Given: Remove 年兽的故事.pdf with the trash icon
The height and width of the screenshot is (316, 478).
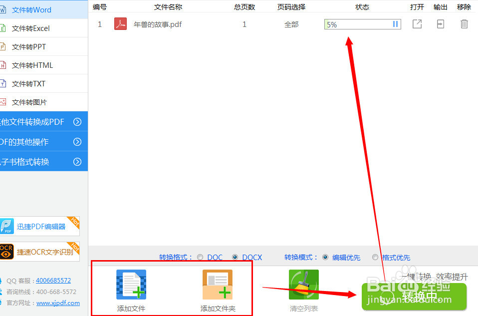Looking at the screenshot, I should pos(464,23).
